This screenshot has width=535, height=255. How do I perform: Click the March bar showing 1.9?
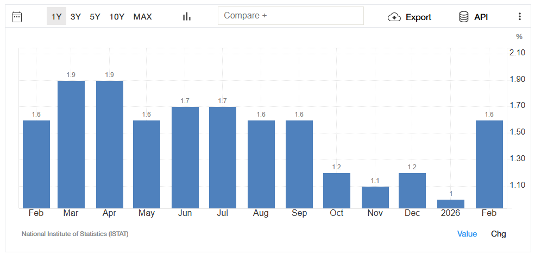[x=71, y=144]
